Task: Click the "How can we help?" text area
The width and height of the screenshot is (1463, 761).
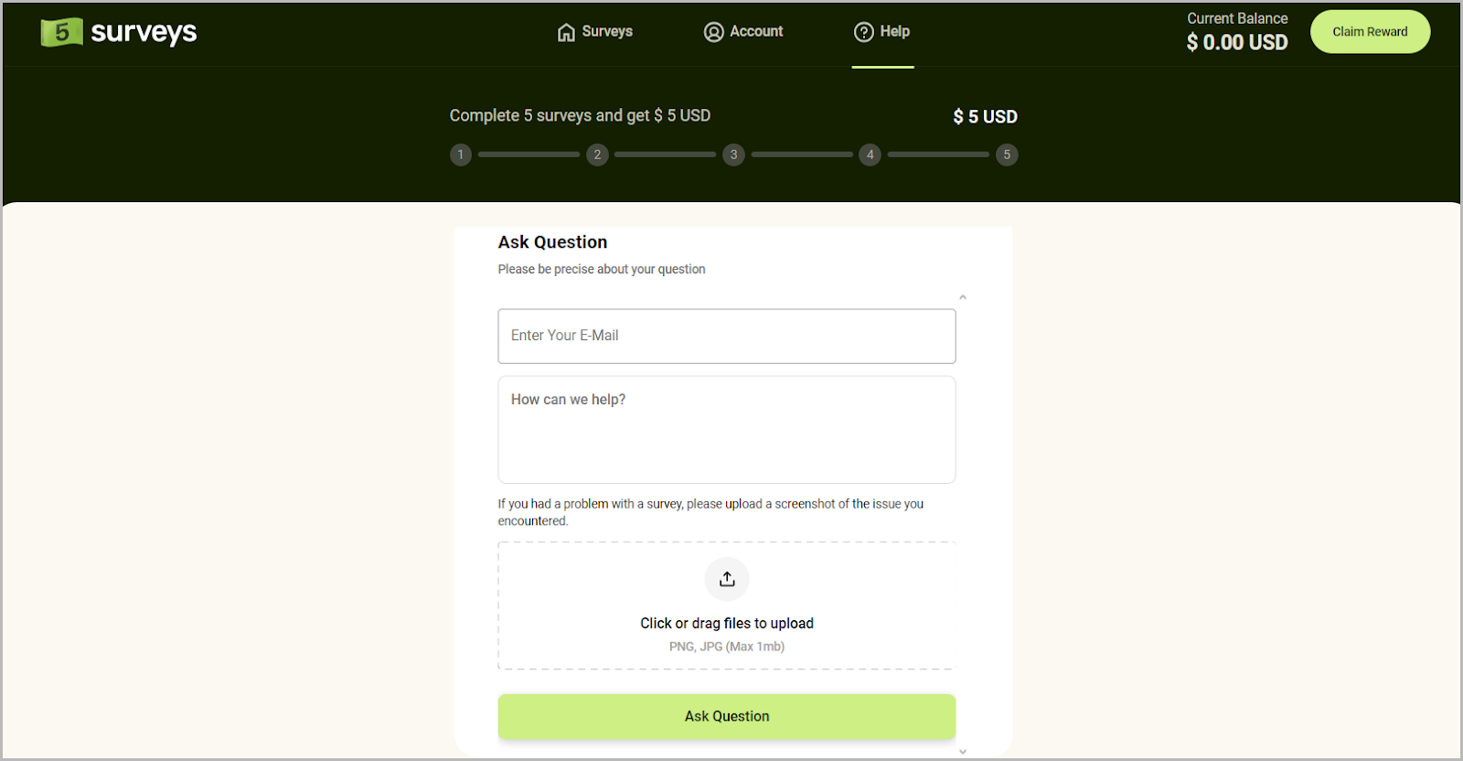Action: click(726, 430)
